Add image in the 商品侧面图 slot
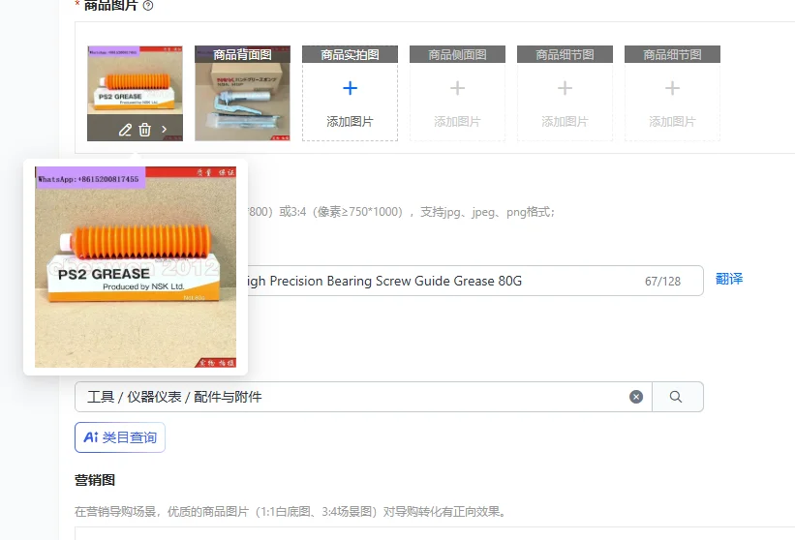Screen dimensions: 795x540 (457, 93)
